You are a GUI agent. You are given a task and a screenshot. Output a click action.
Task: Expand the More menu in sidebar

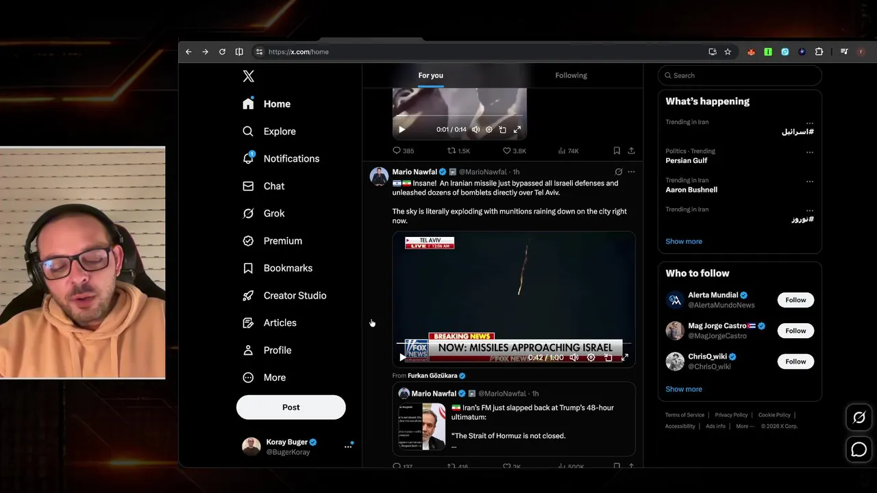click(264, 378)
